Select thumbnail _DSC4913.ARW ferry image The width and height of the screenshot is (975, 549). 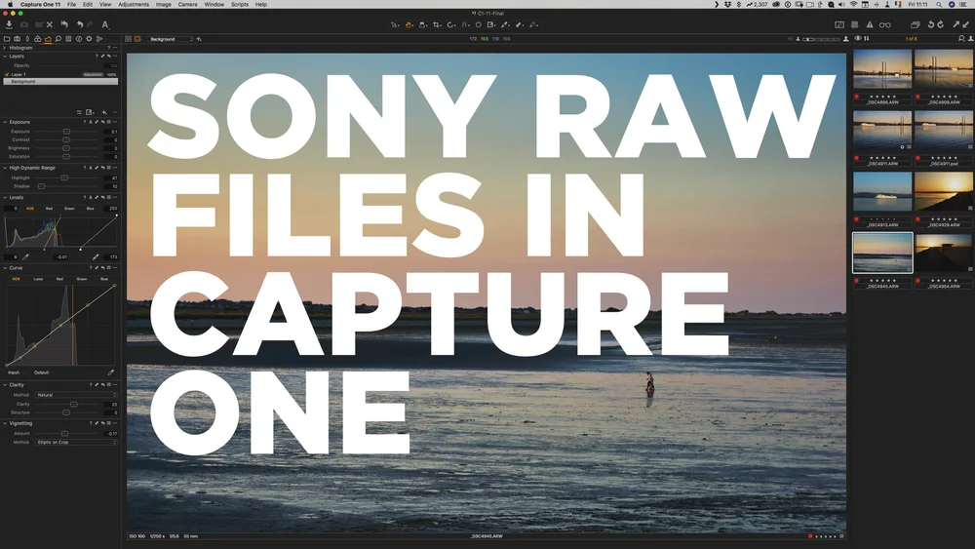point(882,192)
